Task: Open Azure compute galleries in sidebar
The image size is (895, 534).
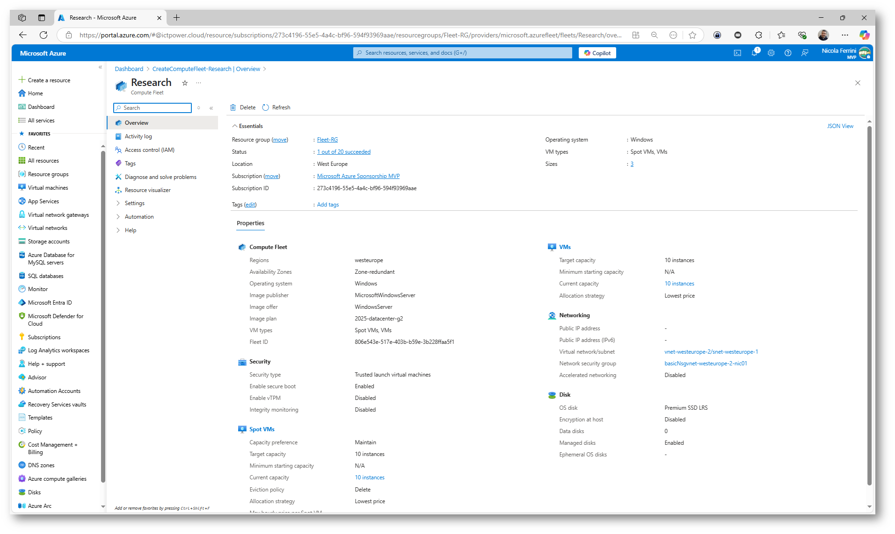Action: coord(52,479)
